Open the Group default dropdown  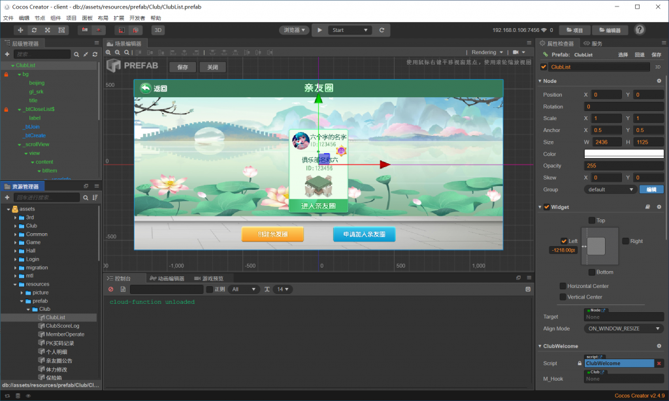click(611, 189)
